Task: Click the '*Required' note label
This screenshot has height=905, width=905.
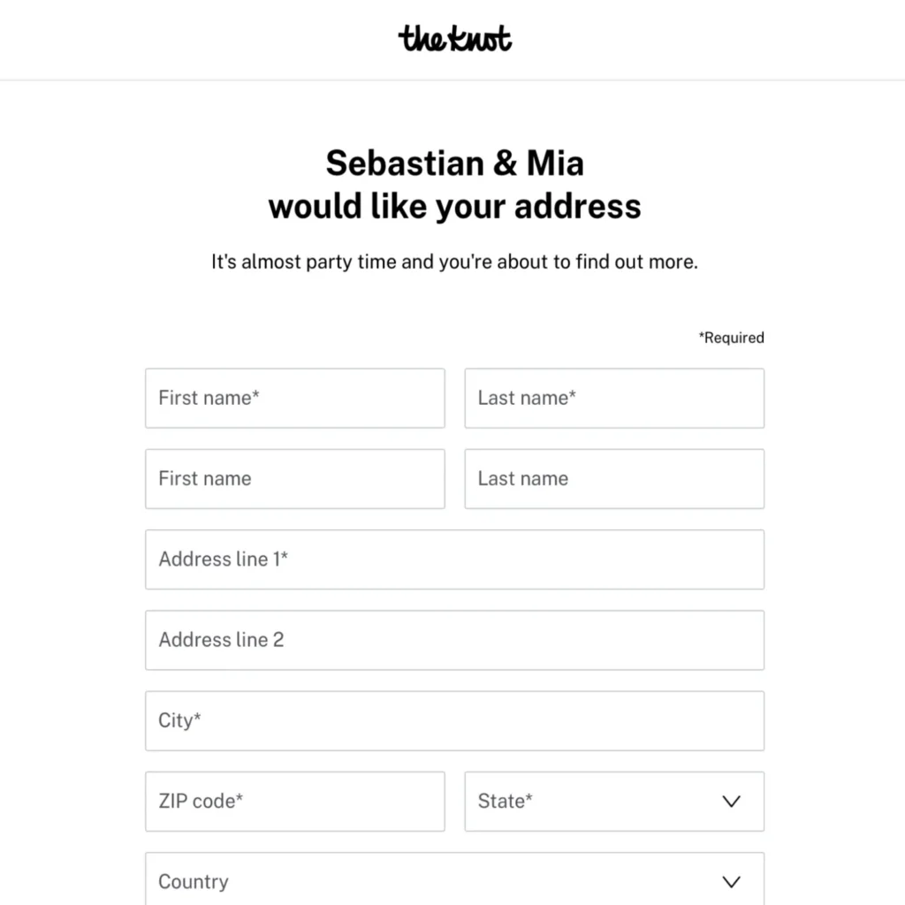Action: 731,338
